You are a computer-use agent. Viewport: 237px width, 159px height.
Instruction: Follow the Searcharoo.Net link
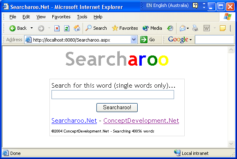(74, 121)
